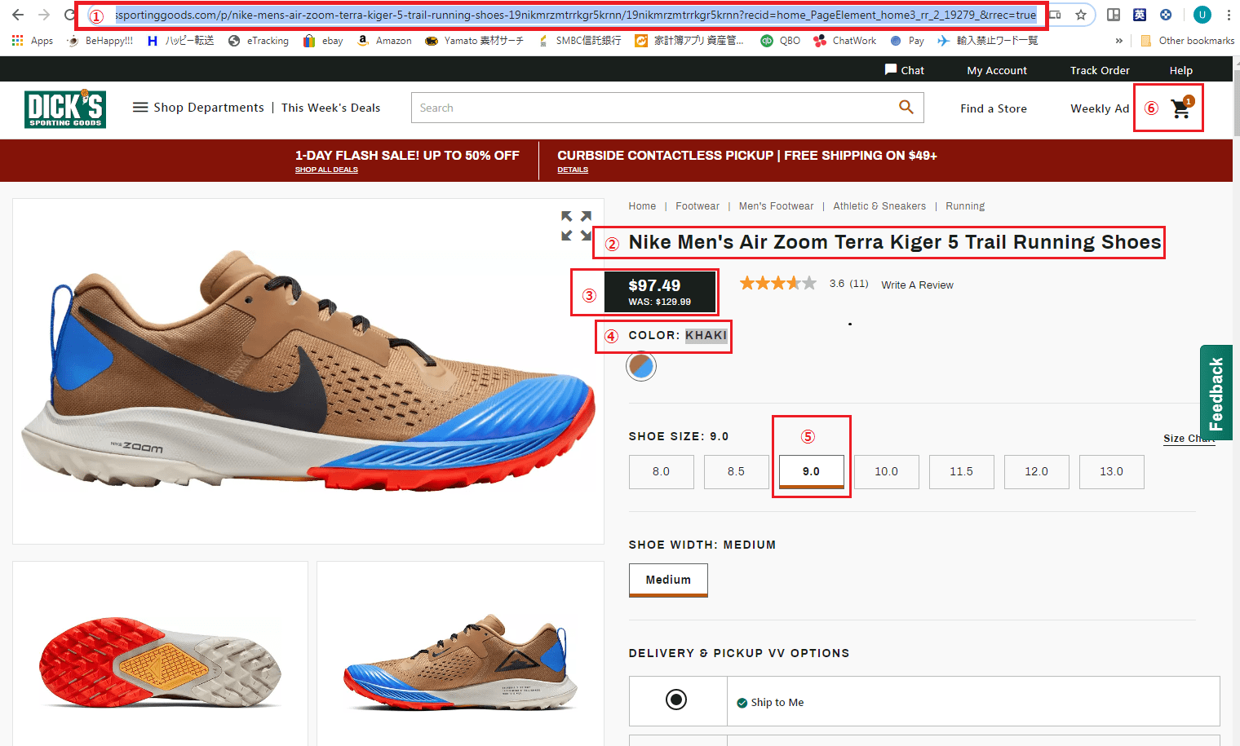This screenshot has width=1240, height=746.
Task: Open the green Feedback tab
Action: [1216, 393]
